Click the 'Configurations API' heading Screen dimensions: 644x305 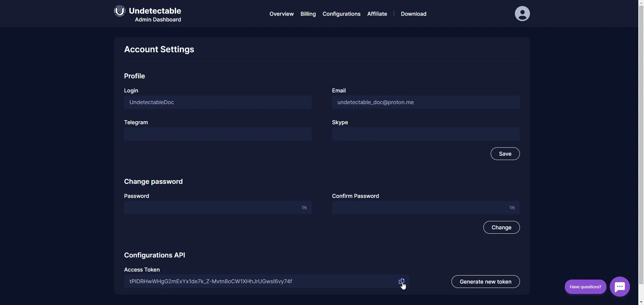click(155, 255)
